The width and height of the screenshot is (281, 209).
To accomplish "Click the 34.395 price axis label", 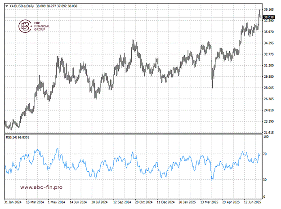I will click(x=269, y=43).
